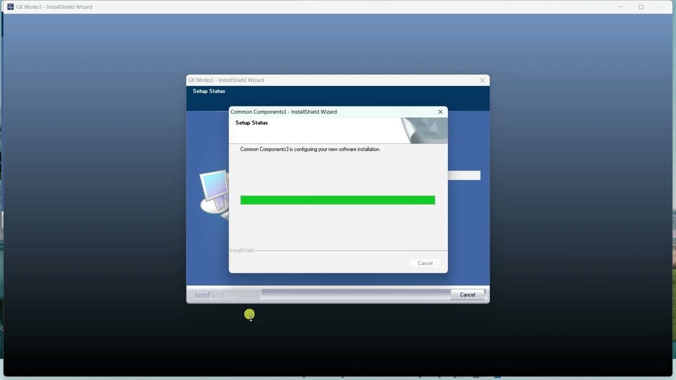Minimize the outer GX Works3 window
This screenshot has height=380, width=676.
(621, 7)
